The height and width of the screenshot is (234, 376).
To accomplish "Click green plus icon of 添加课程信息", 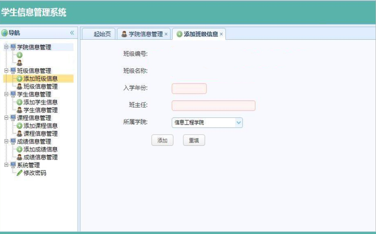I will pos(19,126).
